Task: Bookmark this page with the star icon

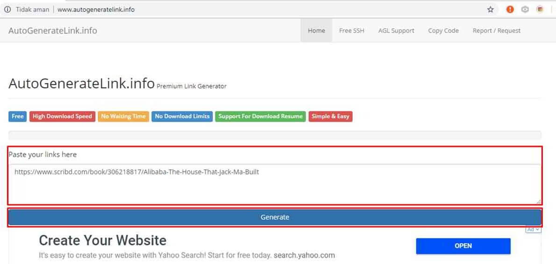Action: pyautogui.click(x=491, y=9)
